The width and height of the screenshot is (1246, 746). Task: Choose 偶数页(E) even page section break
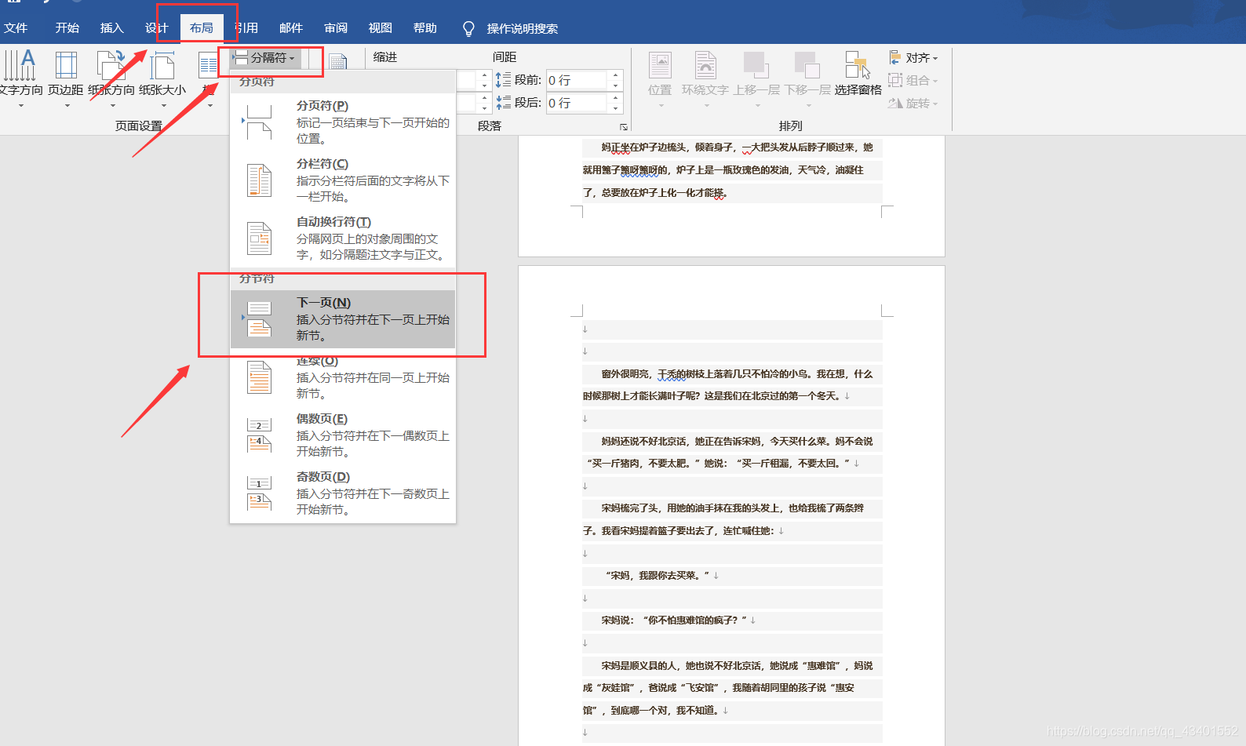coord(343,435)
